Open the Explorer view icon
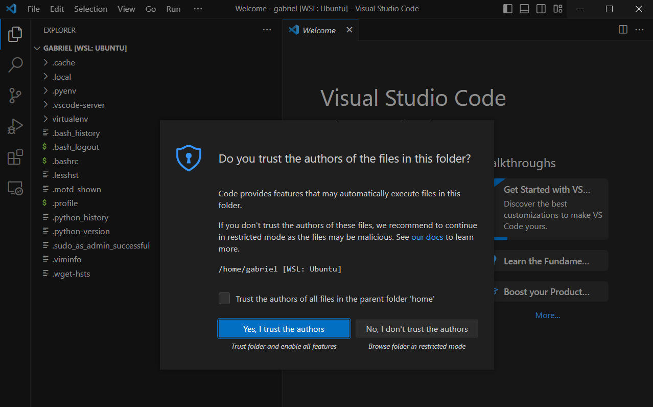This screenshot has width=653, height=407. tap(15, 34)
